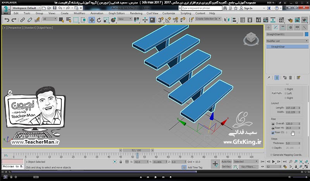
Task: Click the object color swatch beside StraightStair001
Action: tap(307, 34)
